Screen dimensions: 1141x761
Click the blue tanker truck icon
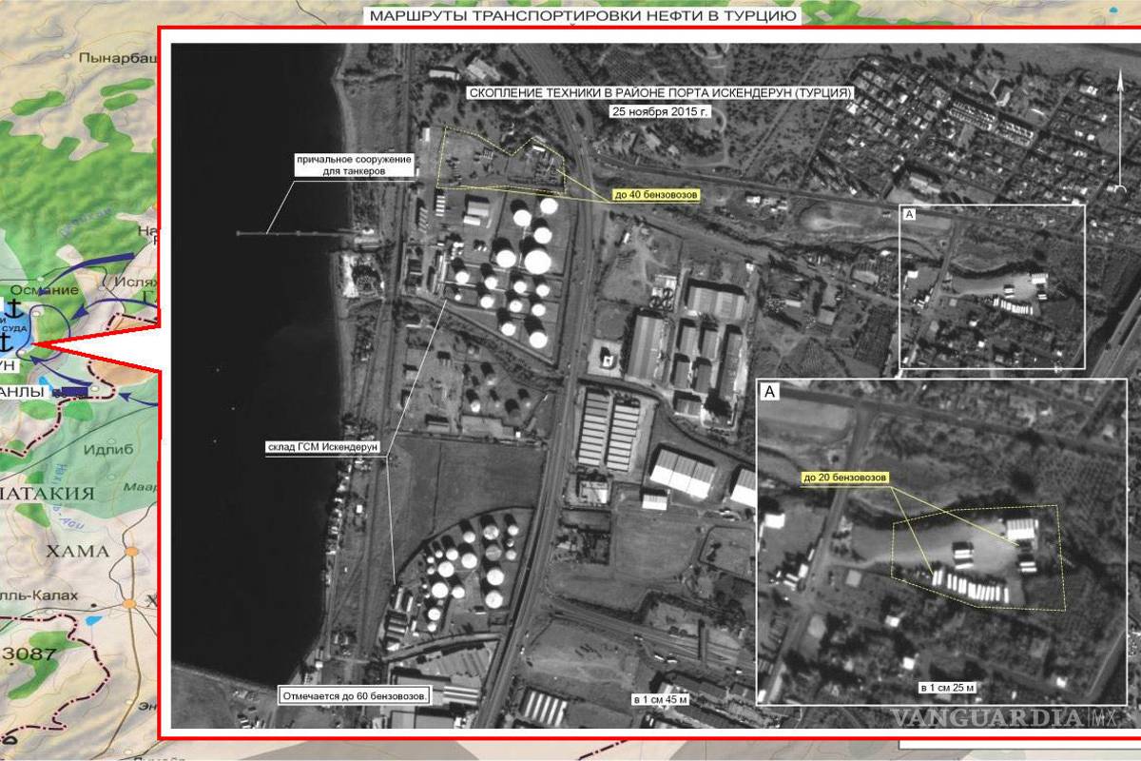tap(72, 391)
